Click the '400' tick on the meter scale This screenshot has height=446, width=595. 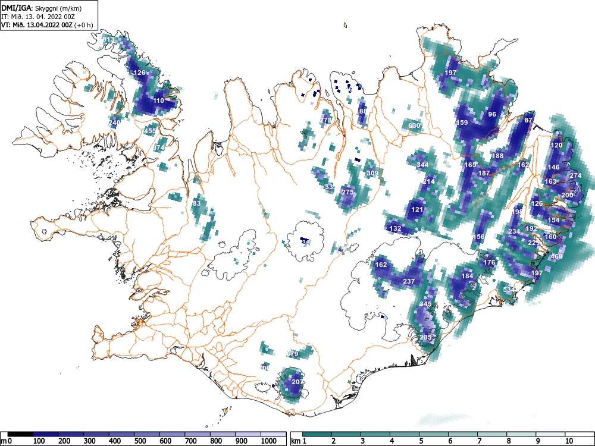(x=115, y=441)
